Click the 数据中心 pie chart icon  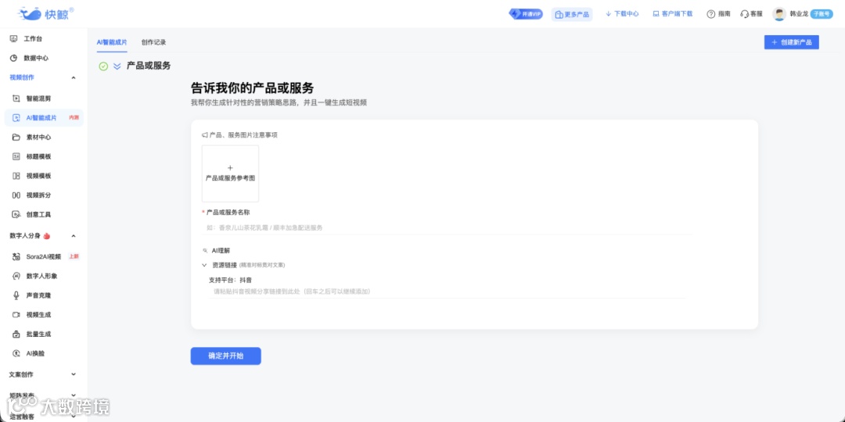[x=13, y=58]
